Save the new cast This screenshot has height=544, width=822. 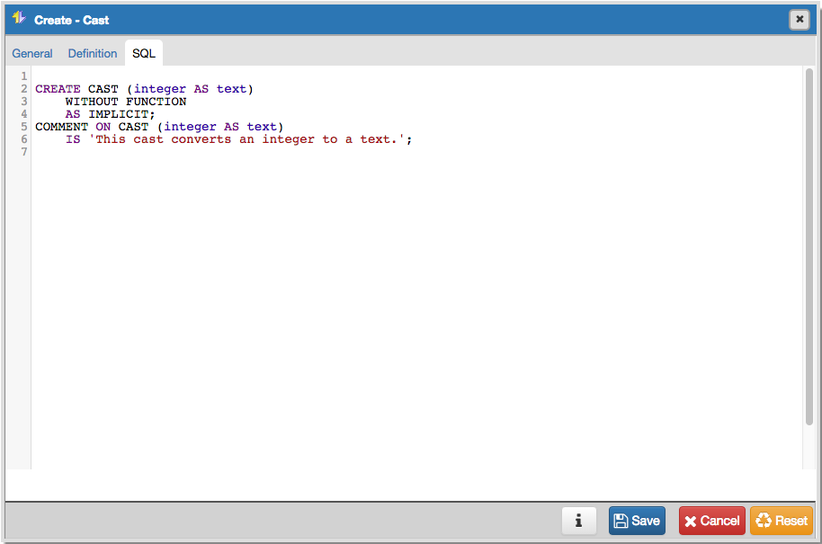tap(637, 521)
